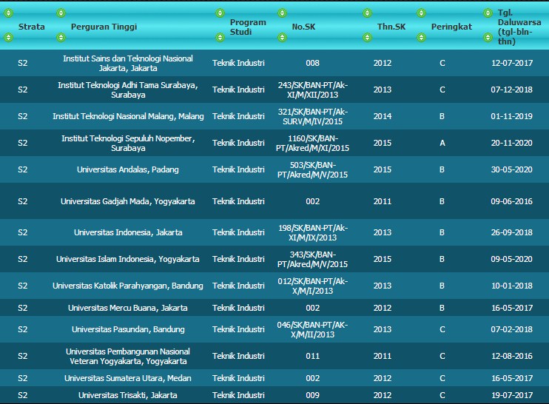Click expiry date 12-08-2016
549x404 pixels.
[x=512, y=356]
